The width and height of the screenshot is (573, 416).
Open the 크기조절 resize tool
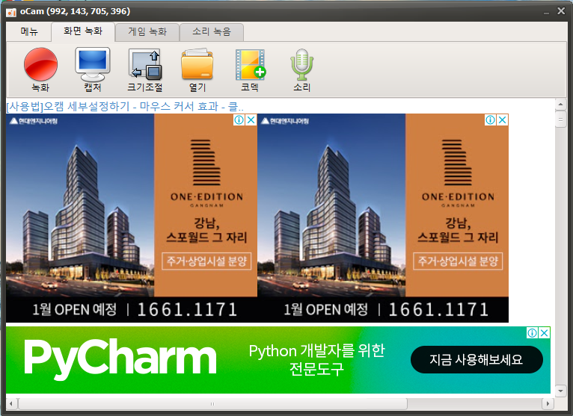145,69
